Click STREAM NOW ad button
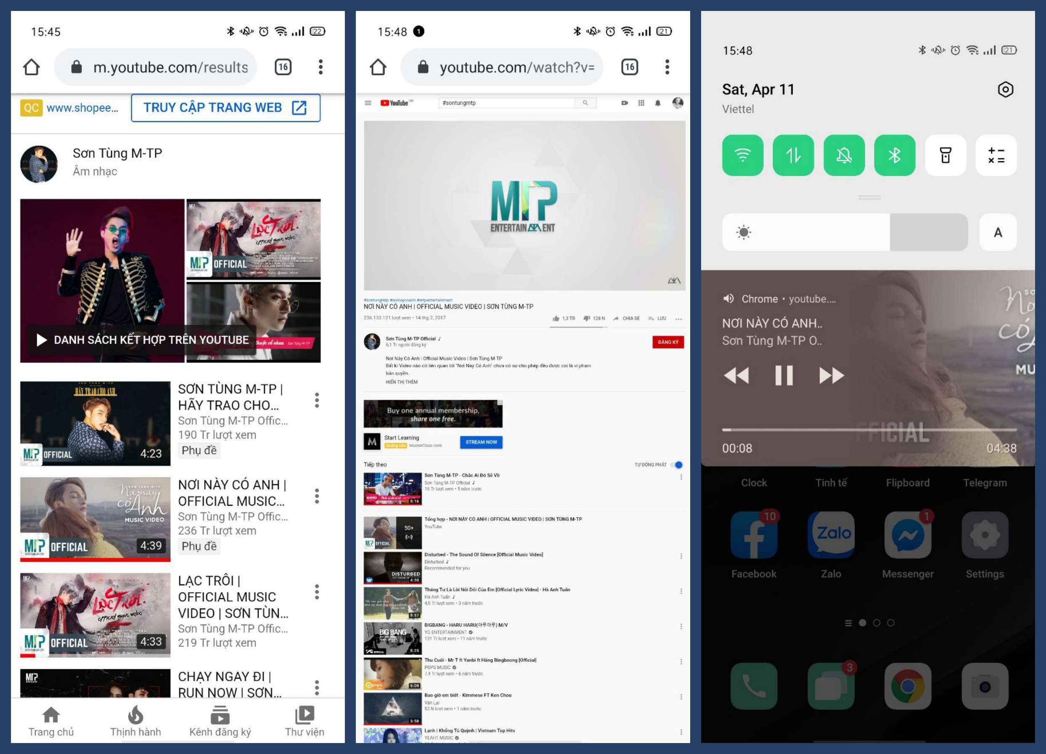This screenshot has width=1046, height=754. tap(481, 442)
